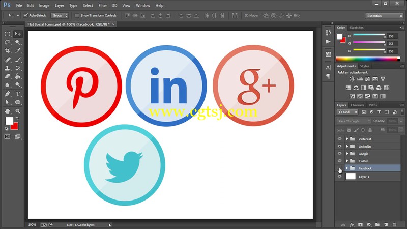Select the Path Selection tool
The height and width of the screenshot is (229, 407).
pos(7,102)
